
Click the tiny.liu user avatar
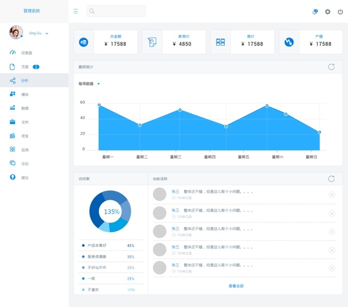[16, 32]
